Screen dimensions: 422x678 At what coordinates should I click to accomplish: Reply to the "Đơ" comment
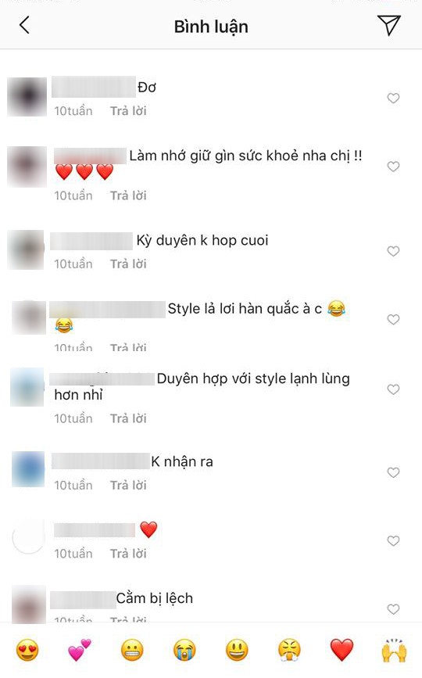point(128,111)
